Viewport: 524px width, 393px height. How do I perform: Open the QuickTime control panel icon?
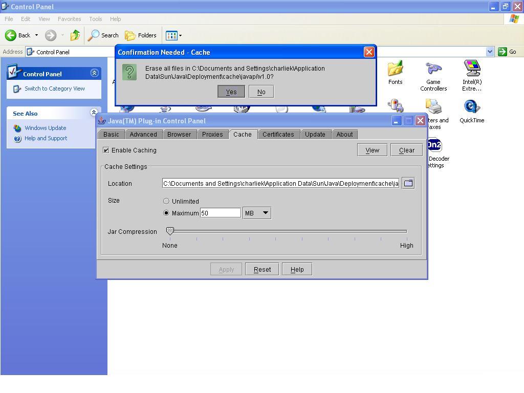472,107
